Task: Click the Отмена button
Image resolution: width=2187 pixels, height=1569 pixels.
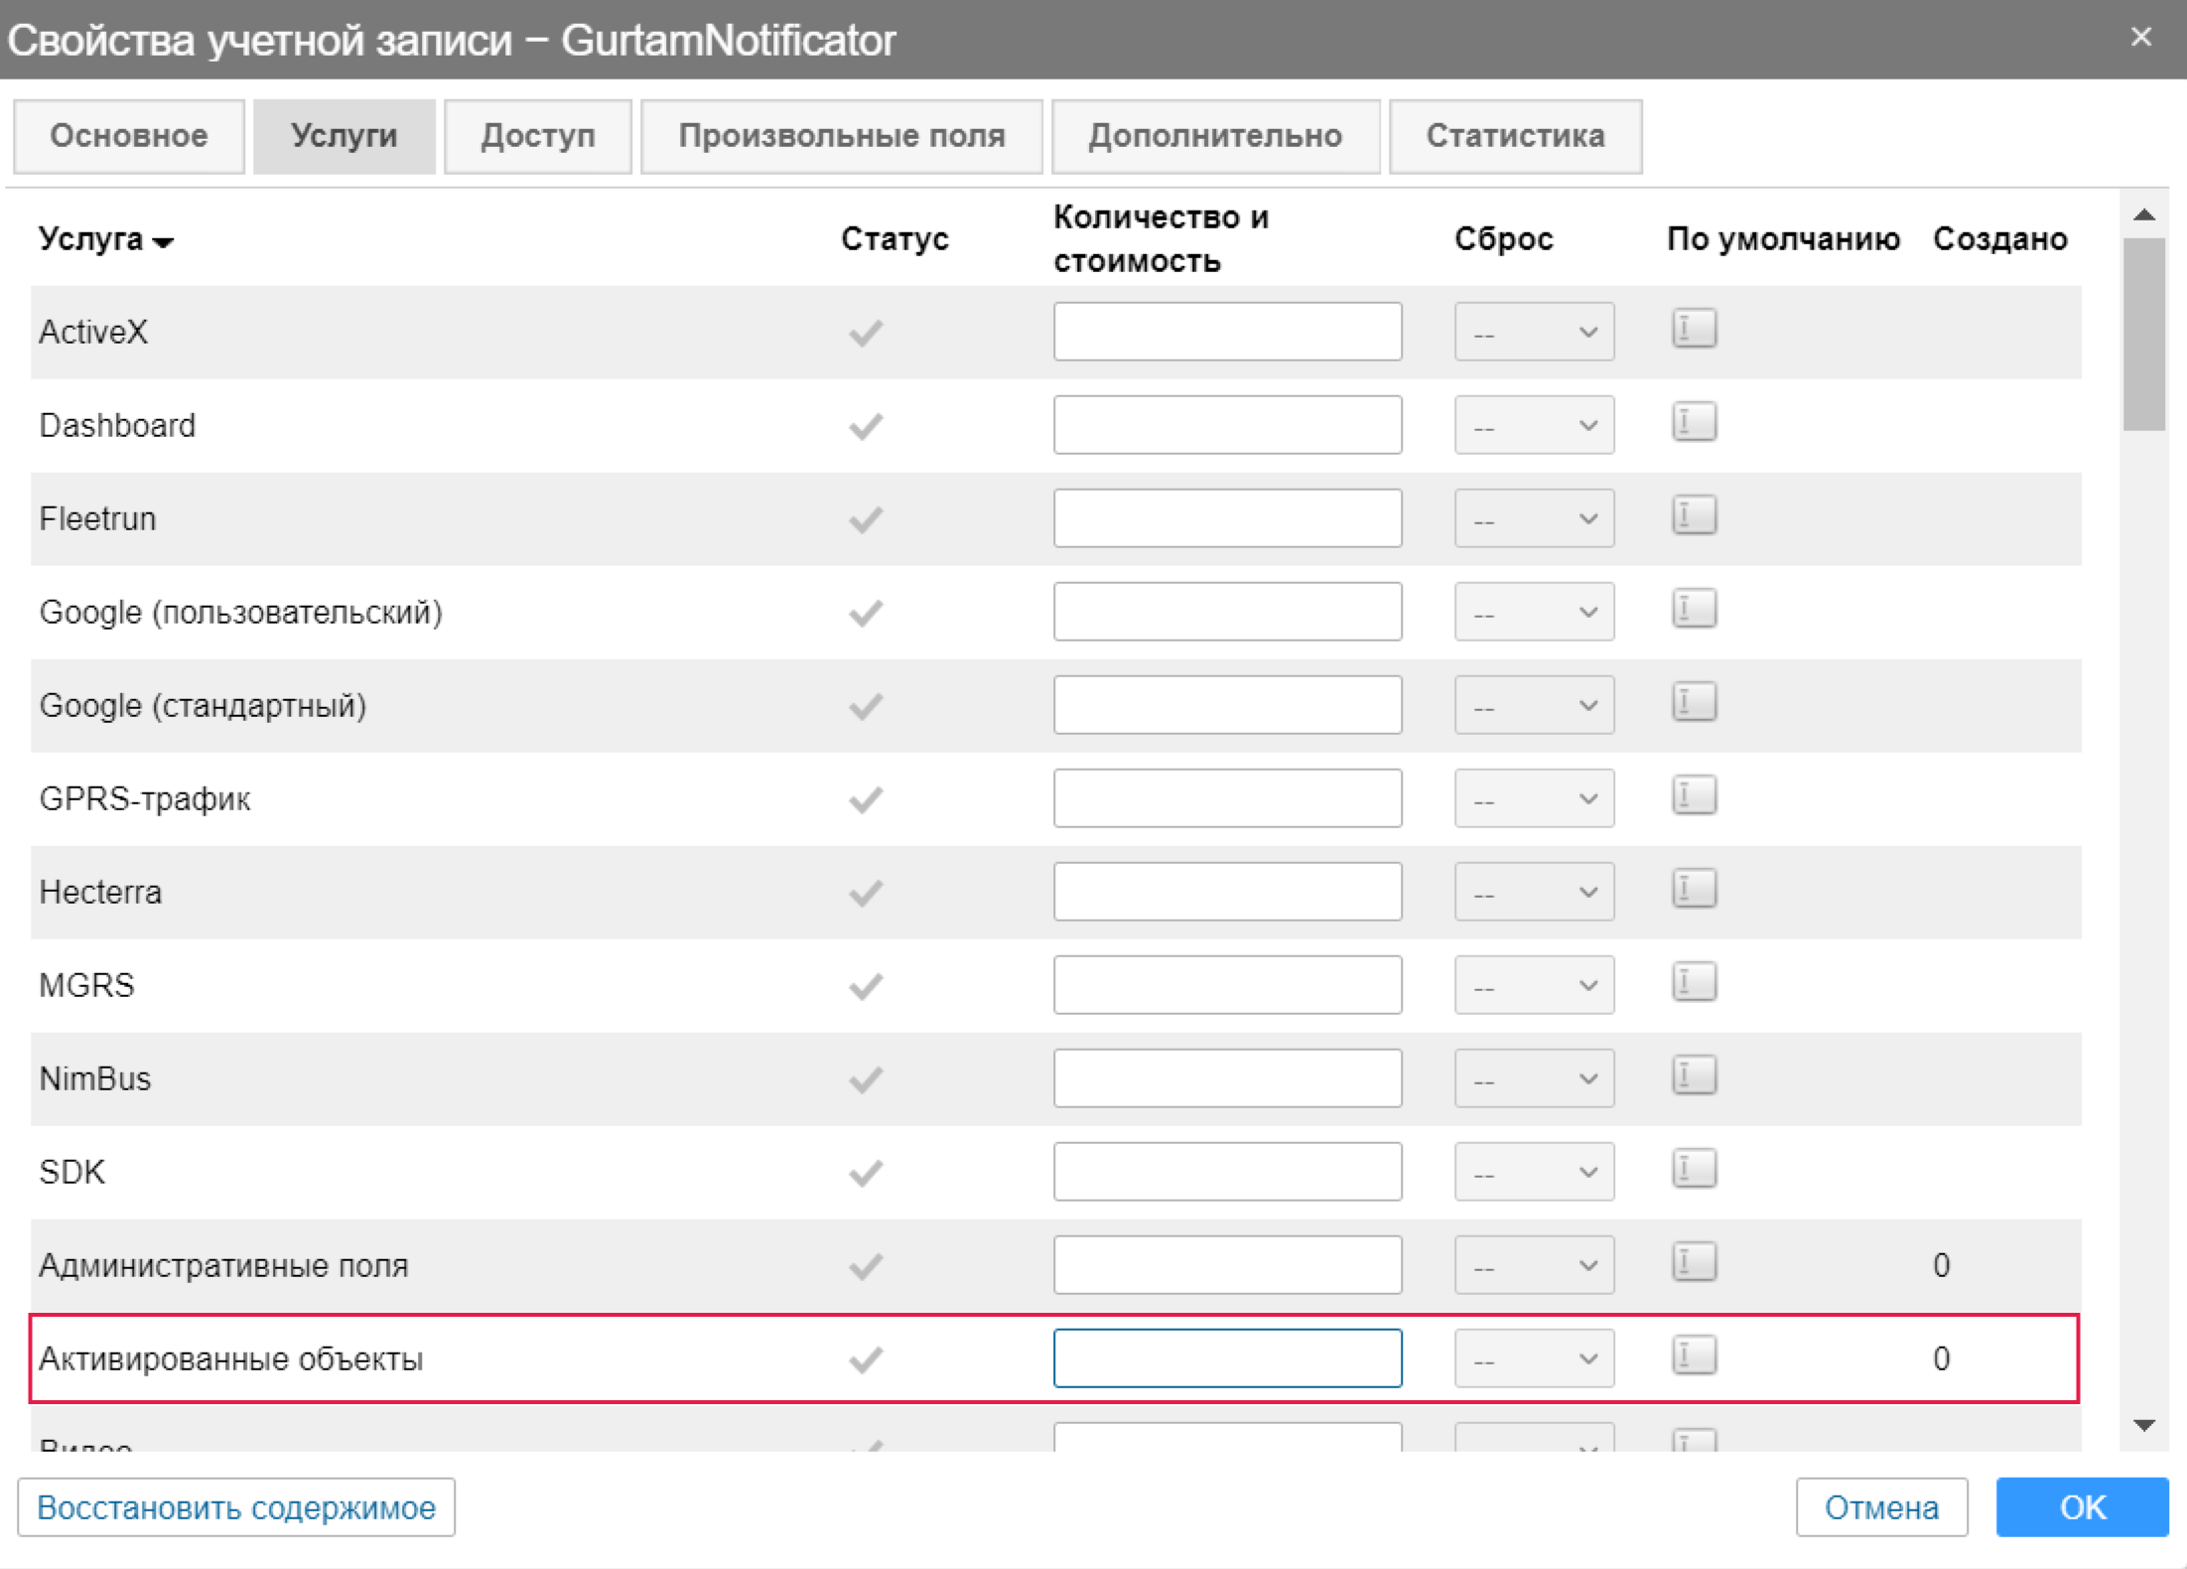Action: (1880, 1507)
